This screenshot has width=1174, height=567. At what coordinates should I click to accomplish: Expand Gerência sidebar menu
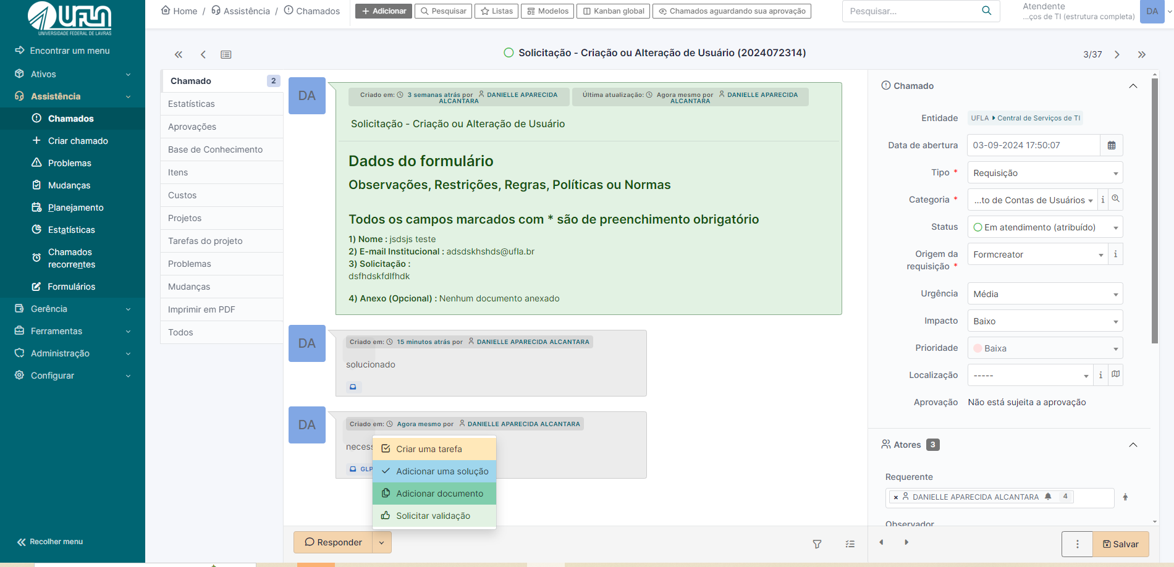point(72,309)
